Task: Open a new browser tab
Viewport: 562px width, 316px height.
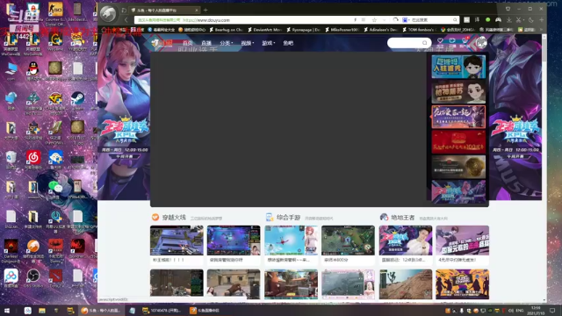Action: coord(205,11)
